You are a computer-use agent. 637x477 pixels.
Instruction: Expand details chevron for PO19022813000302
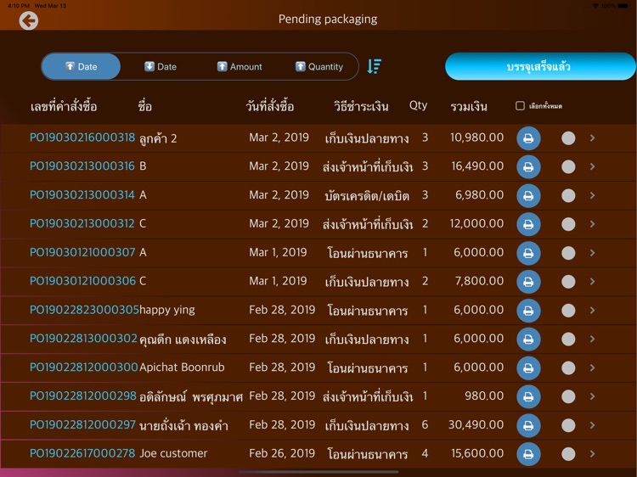(592, 339)
